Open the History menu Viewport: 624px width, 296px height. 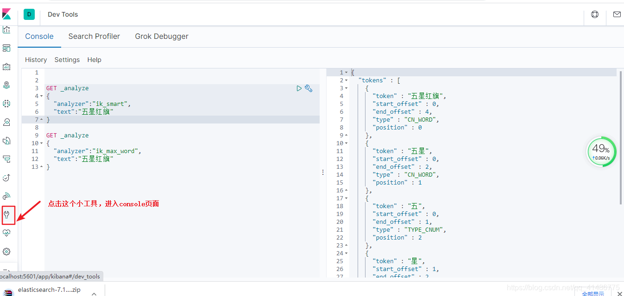pos(36,60)
